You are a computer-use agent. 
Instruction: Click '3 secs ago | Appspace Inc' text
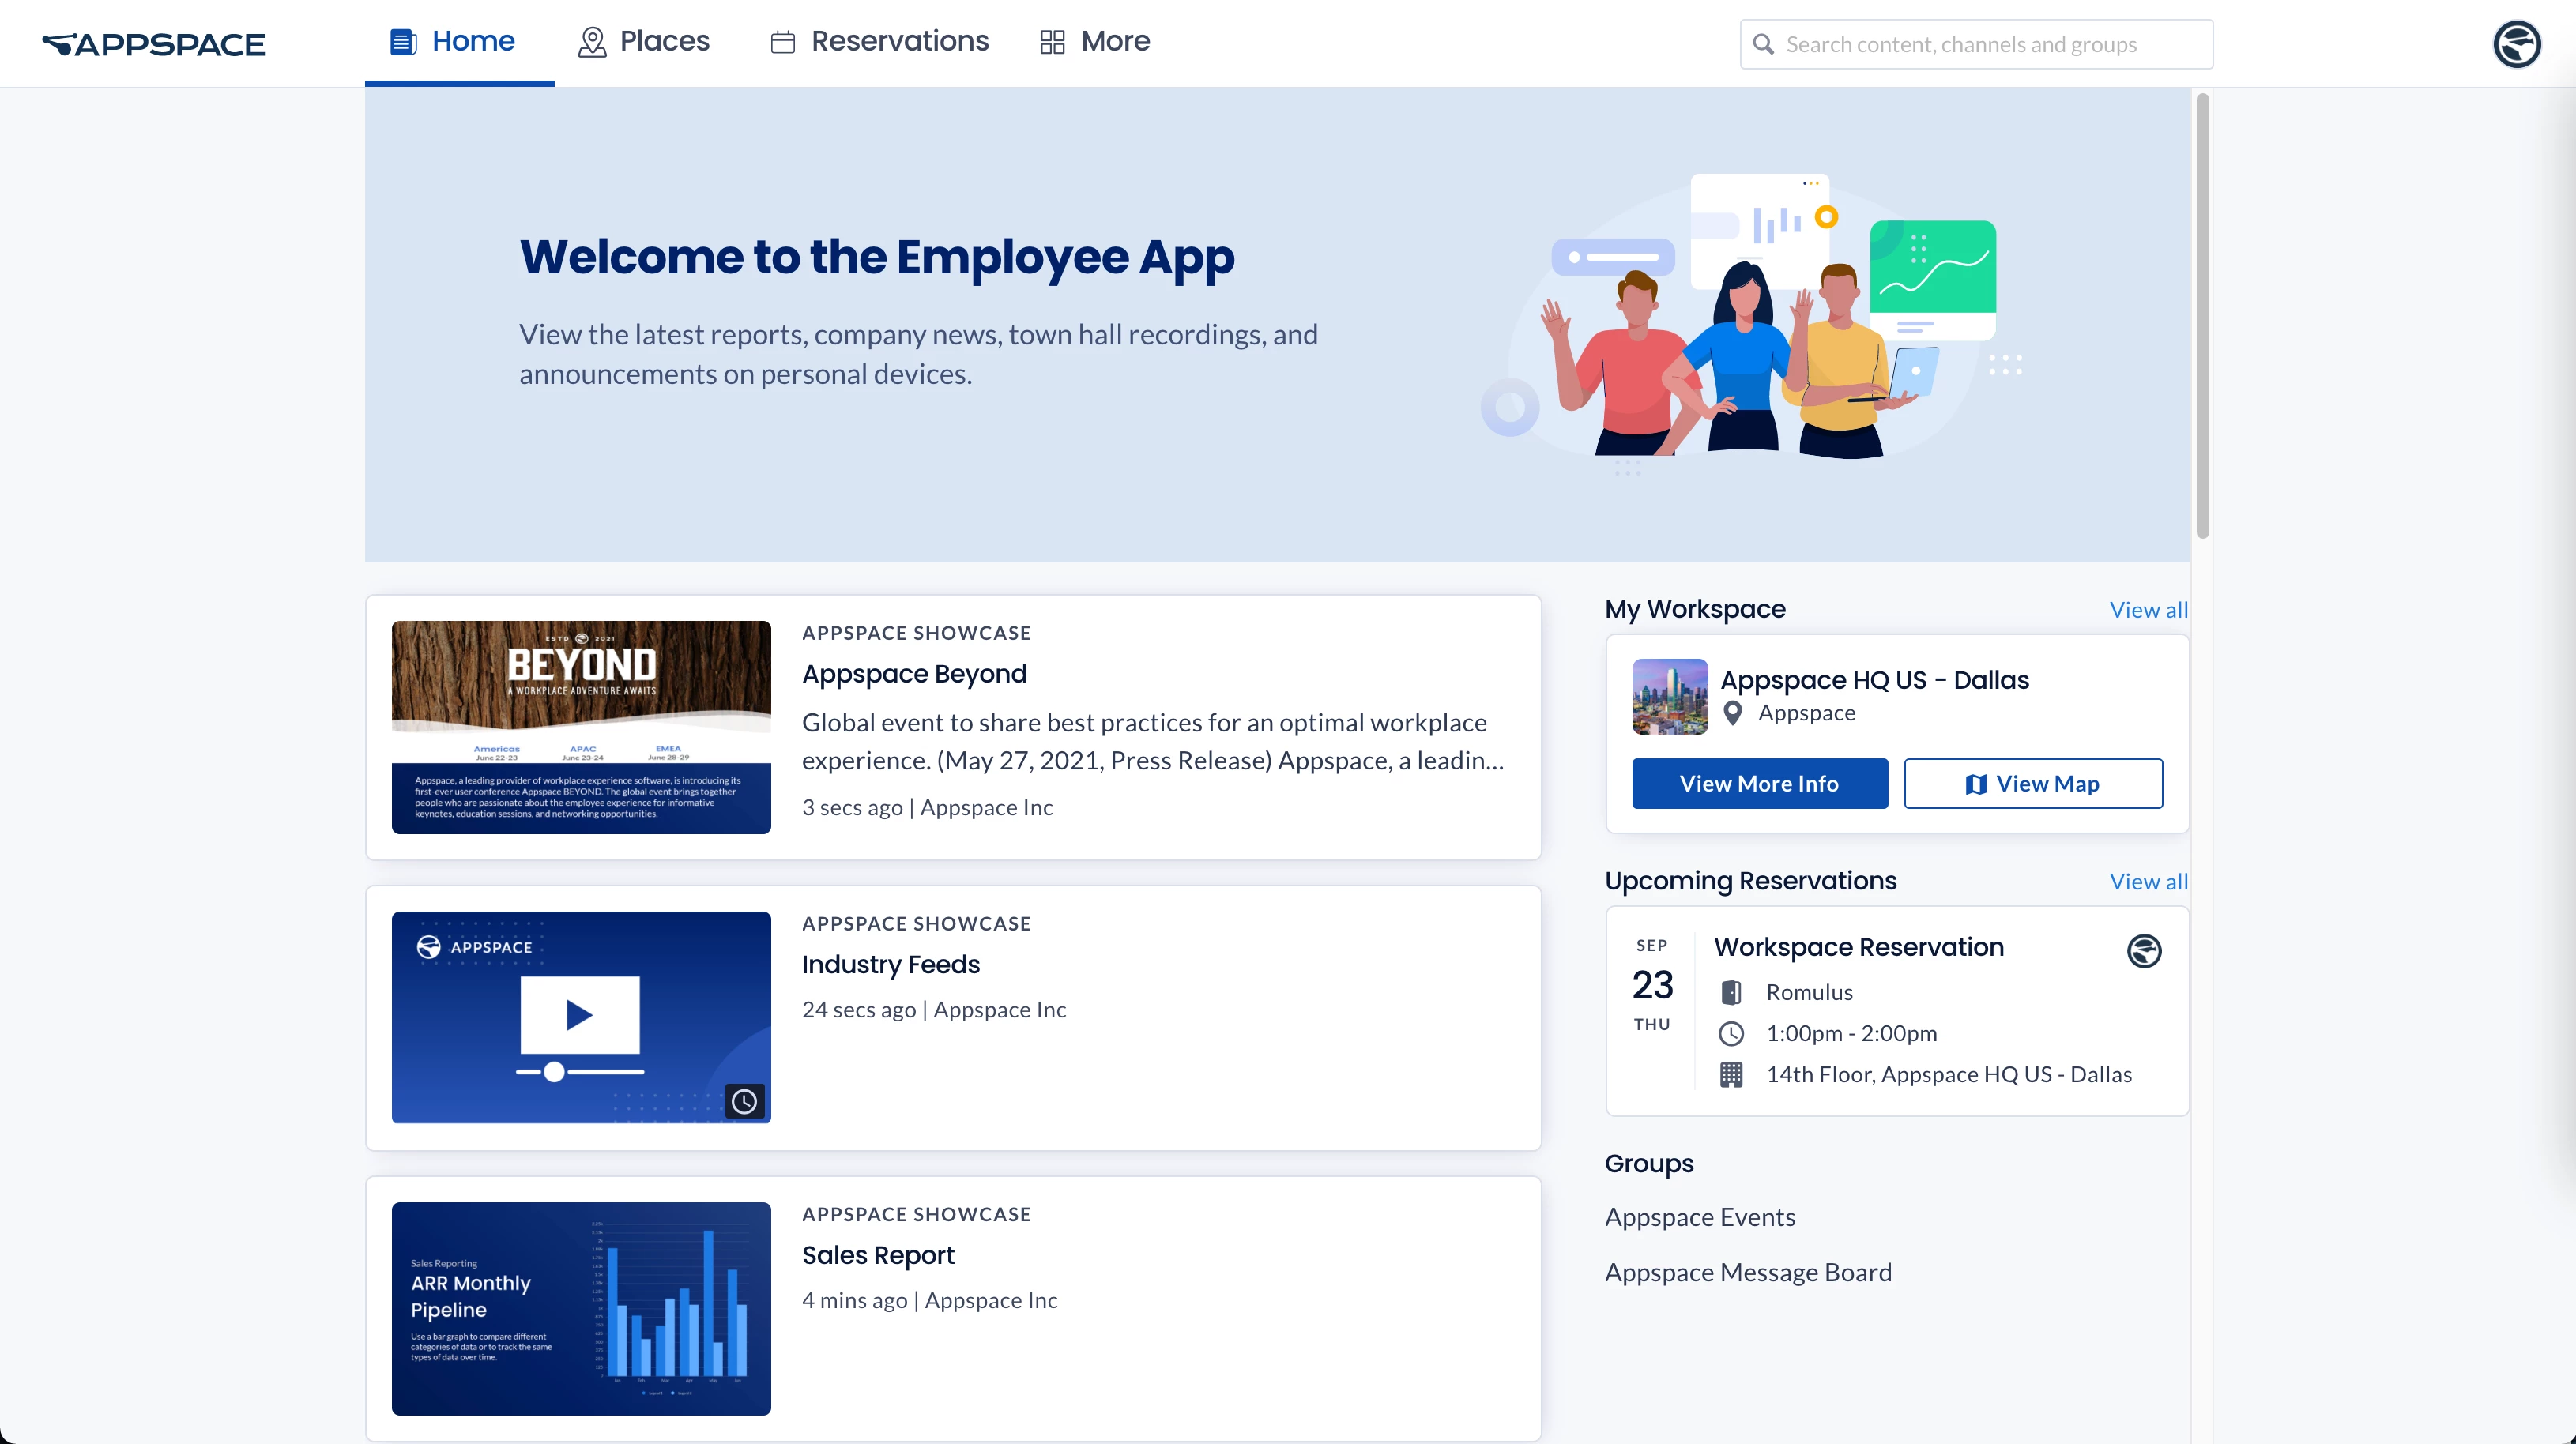coord(927,808)
